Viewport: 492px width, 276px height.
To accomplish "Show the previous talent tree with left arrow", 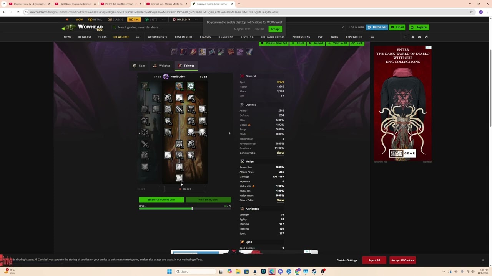I will coord(140,133).
